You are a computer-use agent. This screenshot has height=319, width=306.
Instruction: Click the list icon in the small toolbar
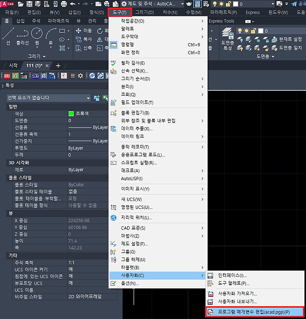pyautogui.click(x=72, y=76)
